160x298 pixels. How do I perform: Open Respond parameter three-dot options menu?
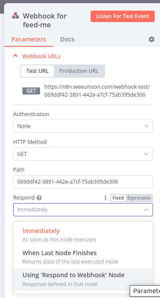click(105, 198)
